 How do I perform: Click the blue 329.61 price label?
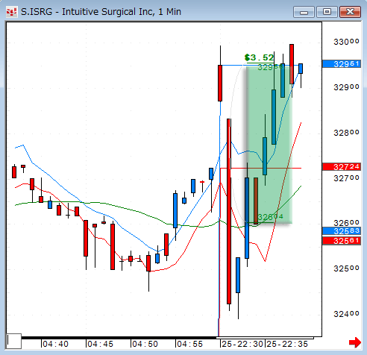point(342,64)
